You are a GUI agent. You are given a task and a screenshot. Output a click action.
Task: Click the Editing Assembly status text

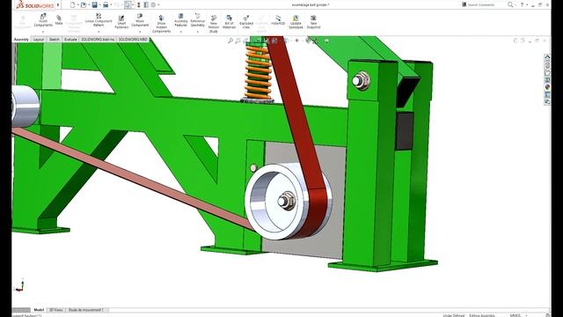482,315
